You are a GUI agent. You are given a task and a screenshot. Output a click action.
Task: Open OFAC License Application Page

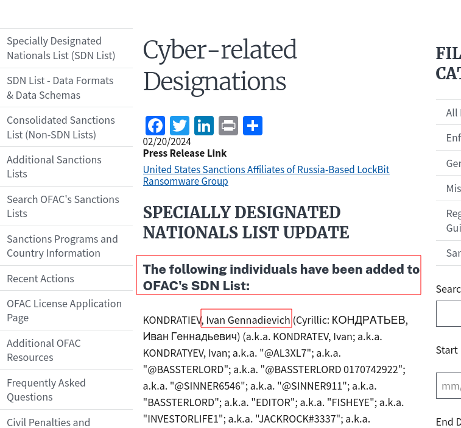point(64,310)
